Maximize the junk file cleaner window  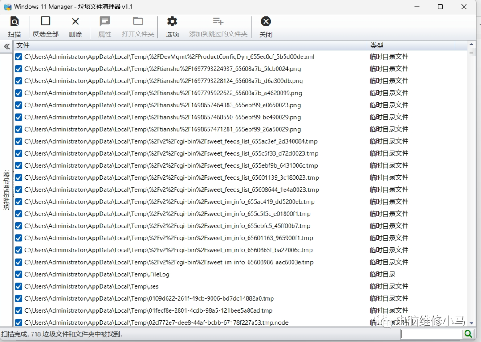440,7
